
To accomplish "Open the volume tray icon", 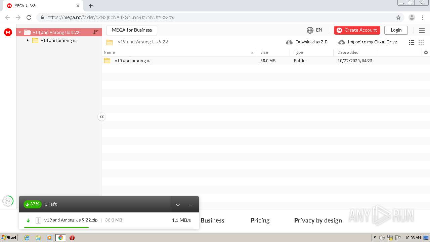I will [382, 238].
